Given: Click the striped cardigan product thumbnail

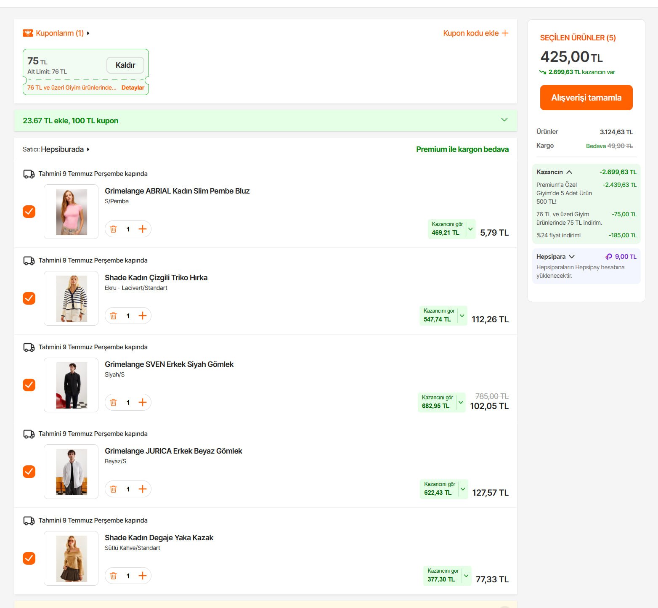Looking at the screenshot, I should click(71, 298).
